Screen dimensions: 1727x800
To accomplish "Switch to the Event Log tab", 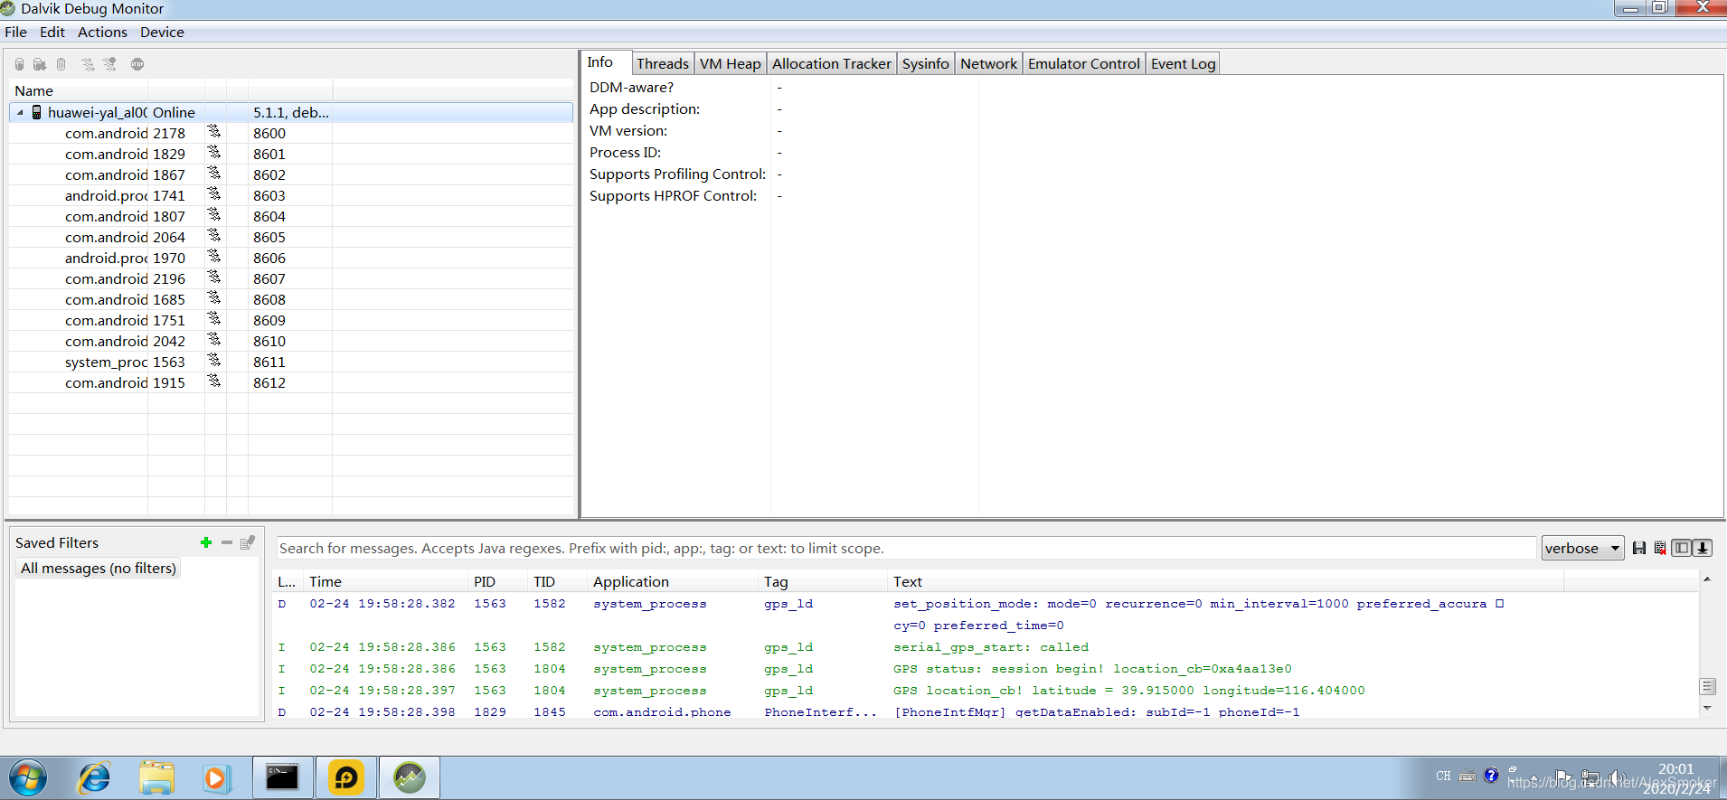I will tap(1183, 63).
